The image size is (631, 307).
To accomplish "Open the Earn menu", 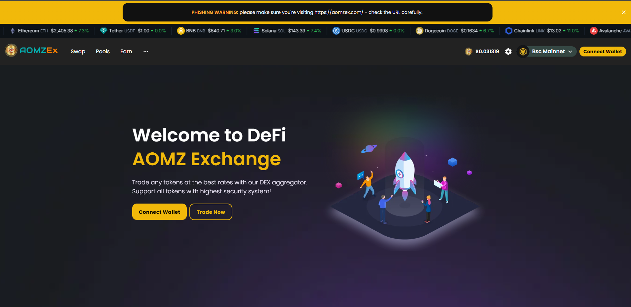I will pyautogui.click(x=126, y=52).
